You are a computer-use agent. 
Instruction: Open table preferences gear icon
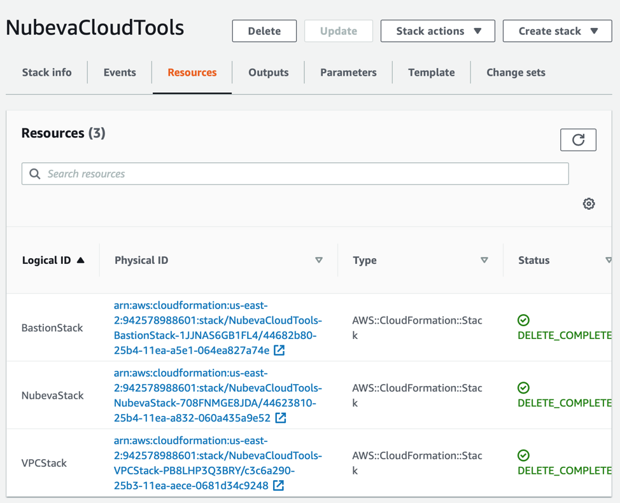click(x=588, y=204)
